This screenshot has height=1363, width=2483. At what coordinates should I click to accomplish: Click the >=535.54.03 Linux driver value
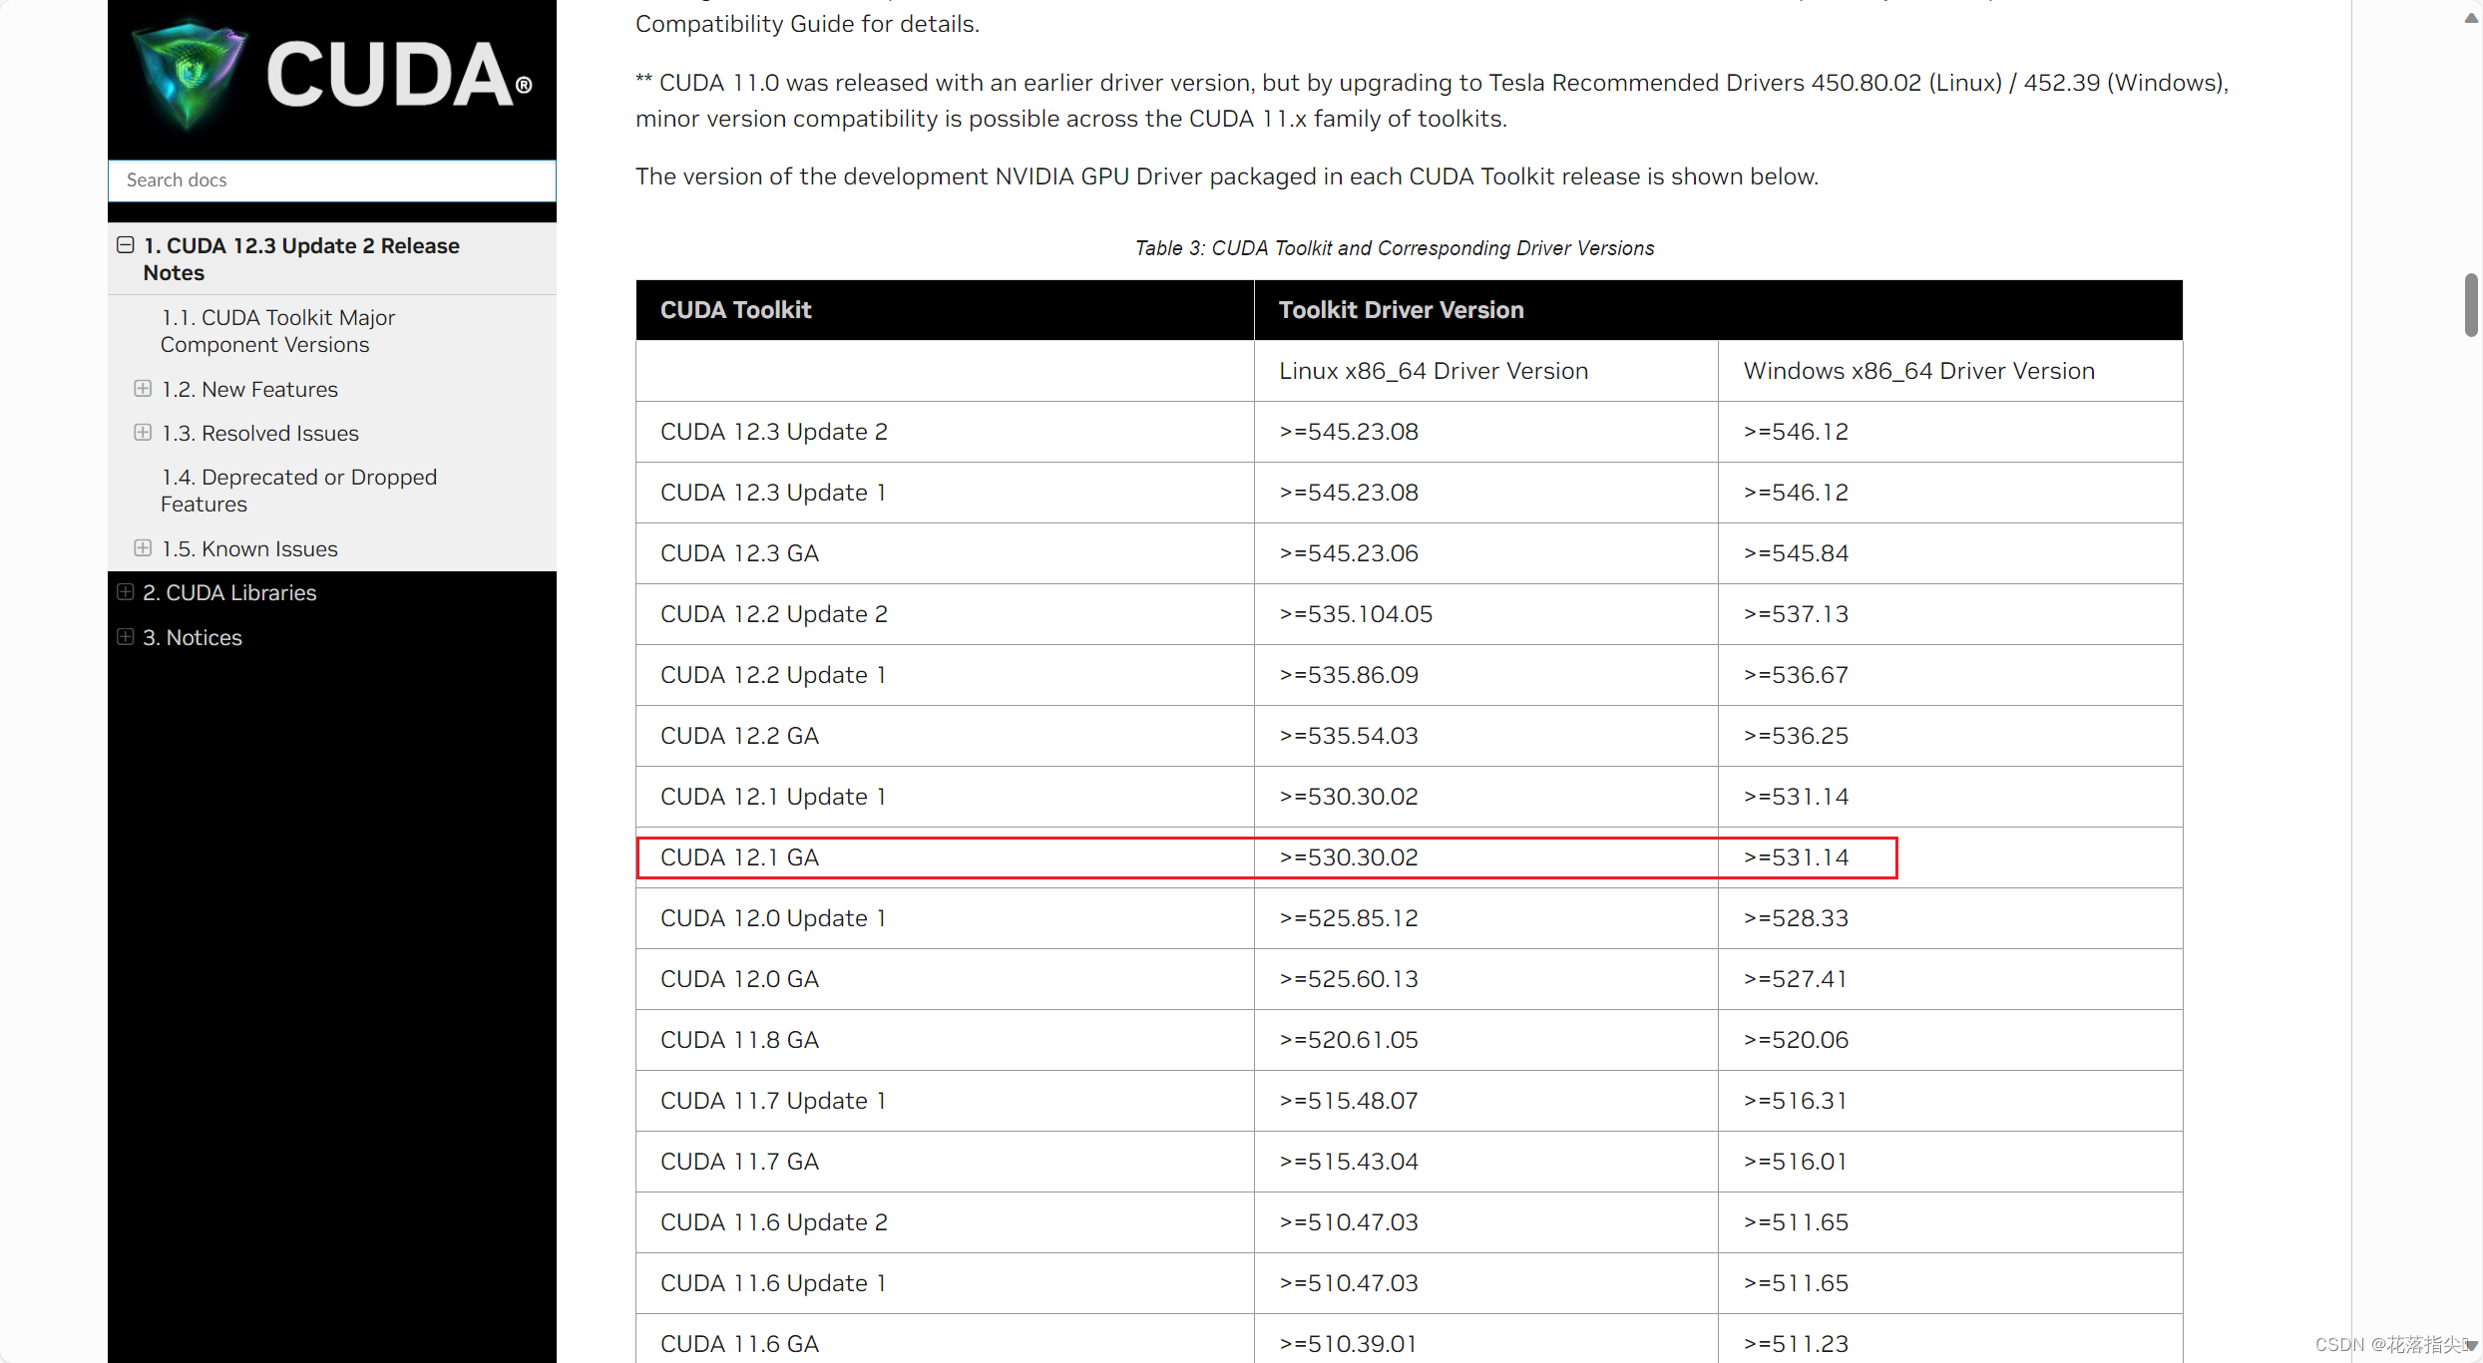[1349, 736]
